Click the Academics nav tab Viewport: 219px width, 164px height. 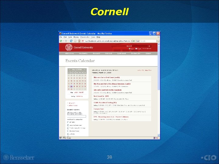pyautogui.click(x=83, y=53)
